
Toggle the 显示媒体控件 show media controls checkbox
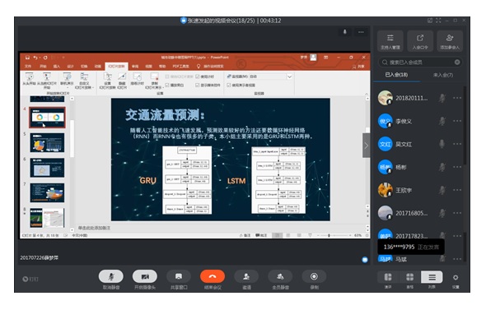pos(197,85)
